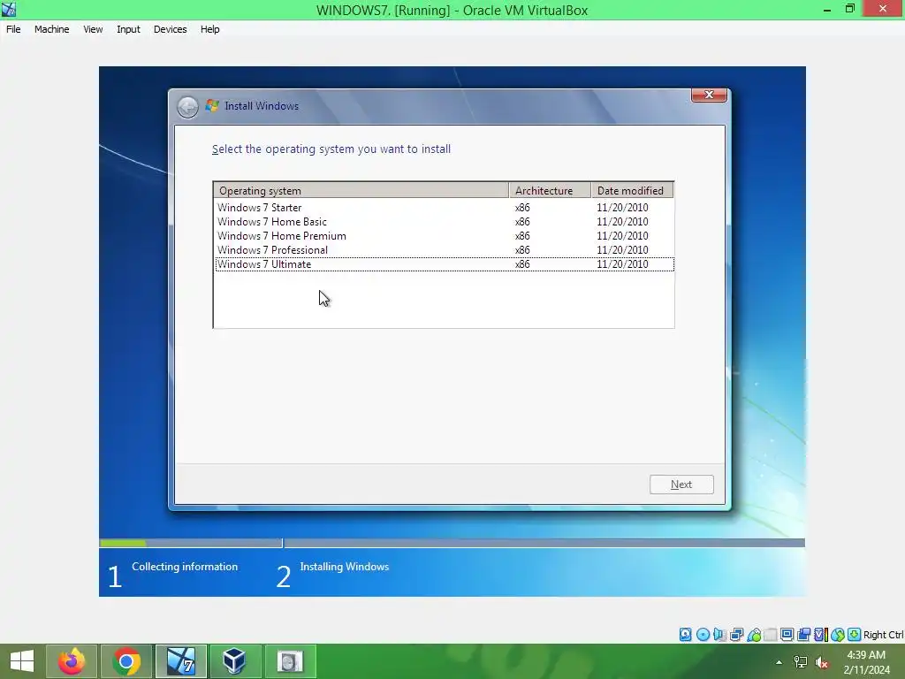This screenshot has width=905, height=679.
Task: Open Google Chrome from the taskbar
Action: point(126,661)
